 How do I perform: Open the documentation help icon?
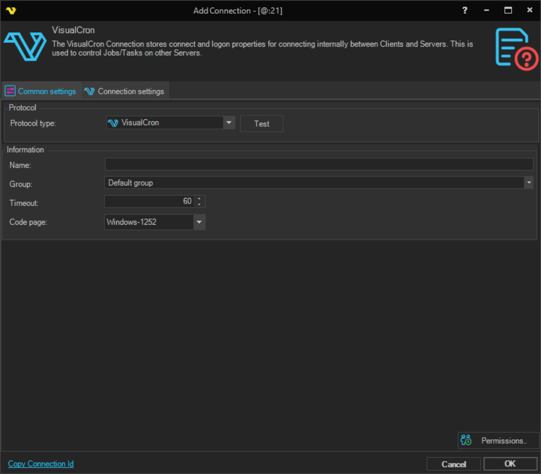(x=517, y=49)
